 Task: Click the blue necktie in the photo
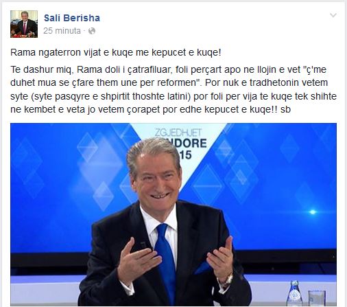(x=166, y=261)
